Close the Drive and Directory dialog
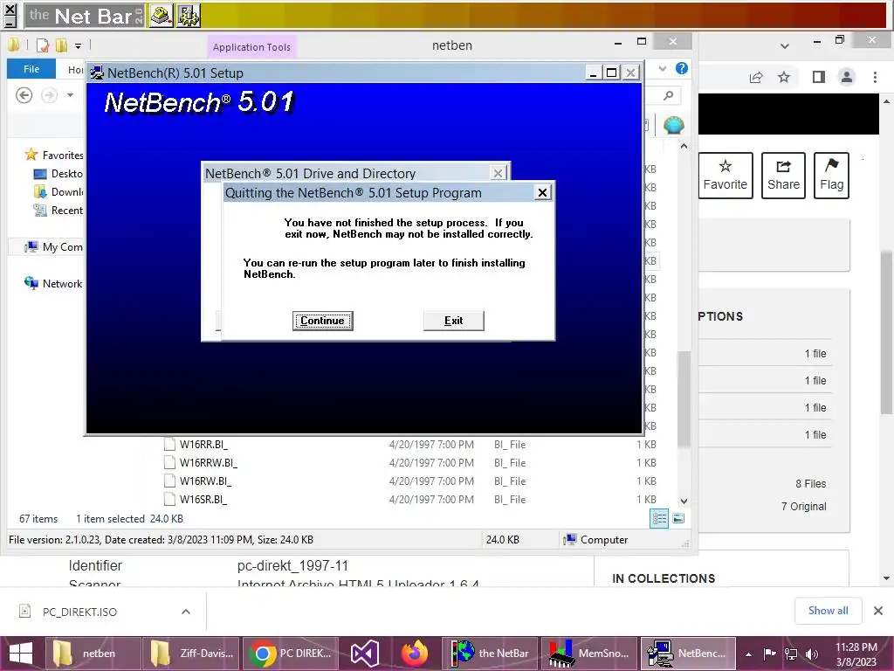The width and height of the screenshot is (894, 671). tap(498, 173)
